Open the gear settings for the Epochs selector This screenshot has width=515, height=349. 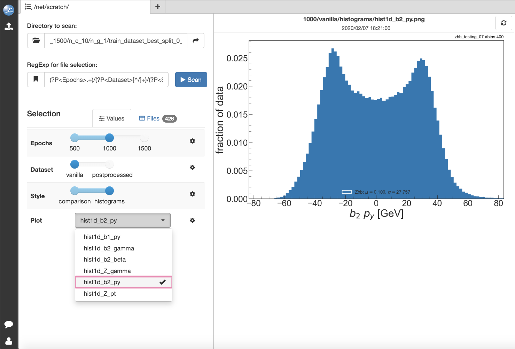[192, 141]
